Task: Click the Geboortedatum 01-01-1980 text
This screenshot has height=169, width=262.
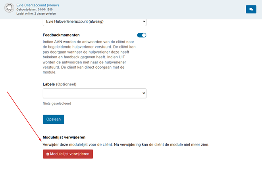Action: click(35, 10)
